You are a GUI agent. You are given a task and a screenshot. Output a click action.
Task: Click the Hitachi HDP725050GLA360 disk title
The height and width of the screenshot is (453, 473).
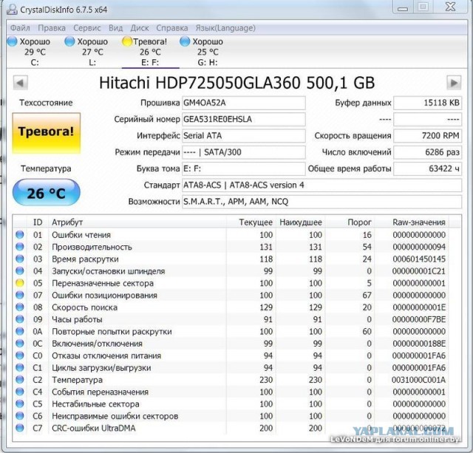(x=236, y=83)
